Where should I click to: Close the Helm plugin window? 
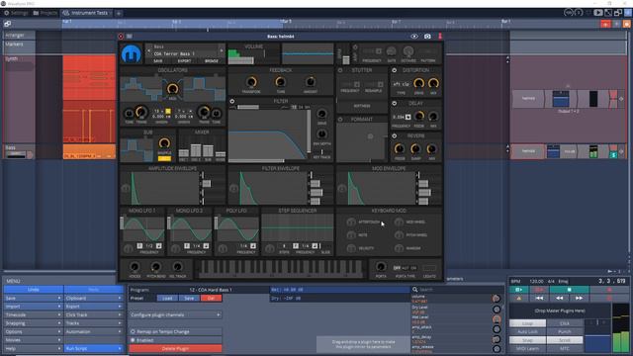coord(121,37)
